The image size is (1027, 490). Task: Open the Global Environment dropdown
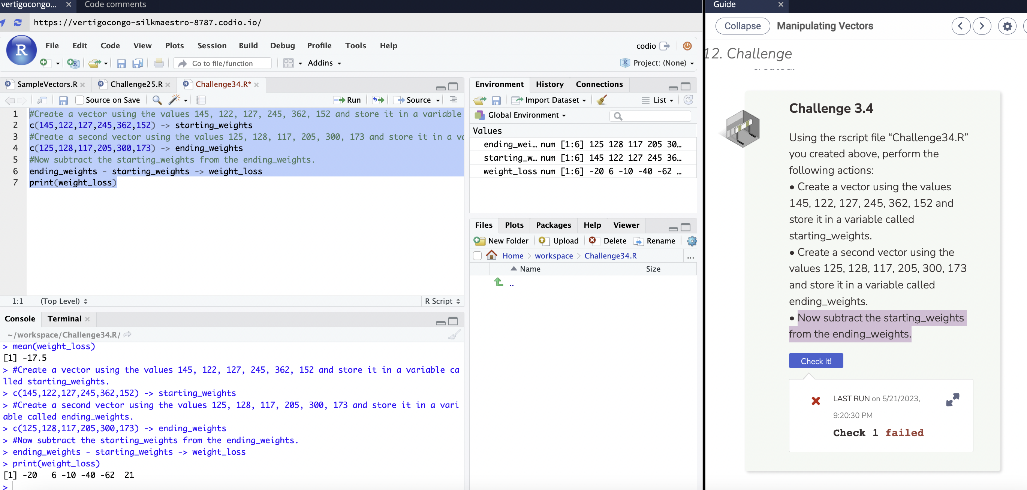tap(520, 115)
